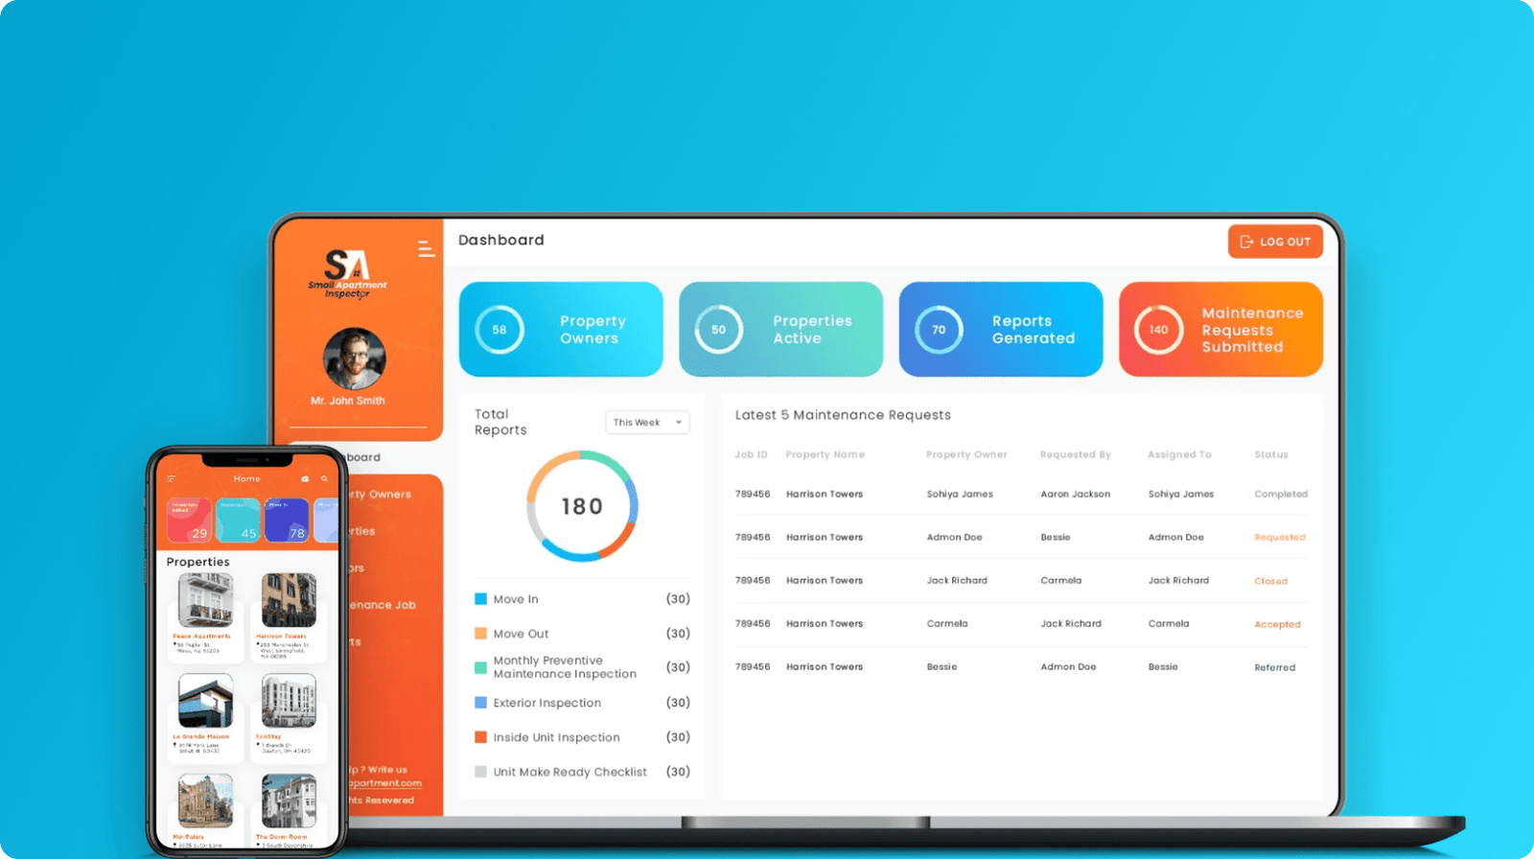Click the Requested status in second row
The image size is (1534, 859).
pos(1279,538)
